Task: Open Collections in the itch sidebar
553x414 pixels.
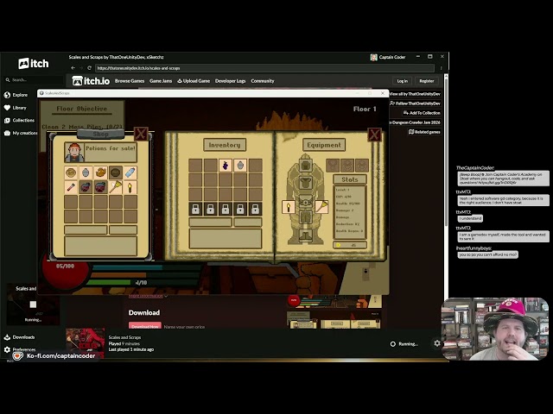Action: click(x=19, y=121)
